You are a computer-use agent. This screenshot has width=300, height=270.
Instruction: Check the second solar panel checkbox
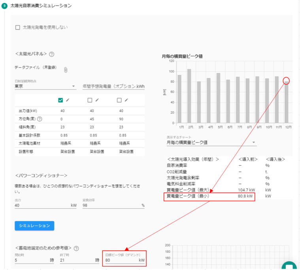tap(90, 100)
